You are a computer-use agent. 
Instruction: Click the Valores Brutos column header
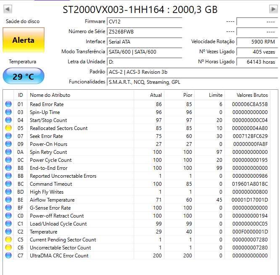[248, 95]
